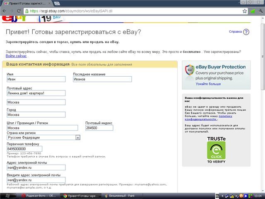The image size is (265, 199).
Task: Click the Имя first name field
Action: (36, 79)
